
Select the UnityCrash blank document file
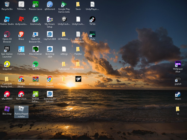[78, 19]
